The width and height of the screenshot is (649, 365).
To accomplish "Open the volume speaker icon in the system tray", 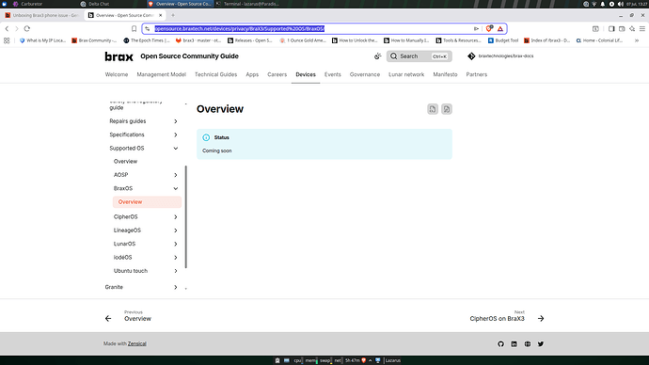I will click(620, 4).
